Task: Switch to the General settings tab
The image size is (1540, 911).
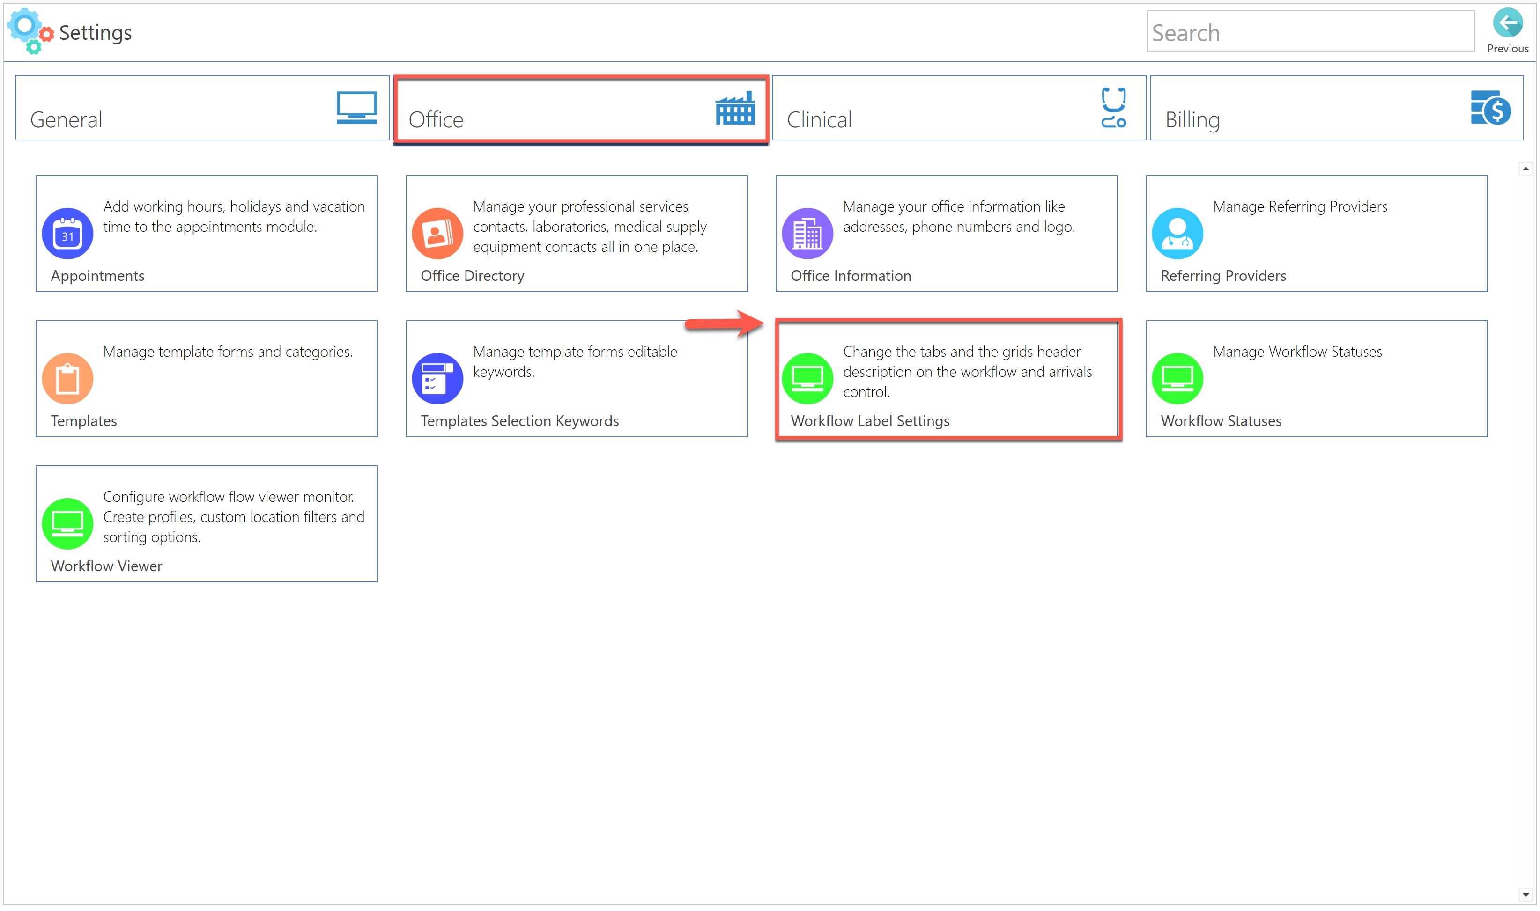Action: (202, 108)
